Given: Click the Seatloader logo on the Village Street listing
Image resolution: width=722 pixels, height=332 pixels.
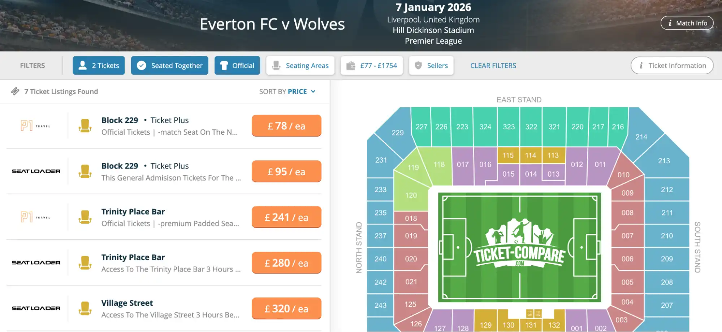Looking at the screenshot, I should tap(36, 308).
